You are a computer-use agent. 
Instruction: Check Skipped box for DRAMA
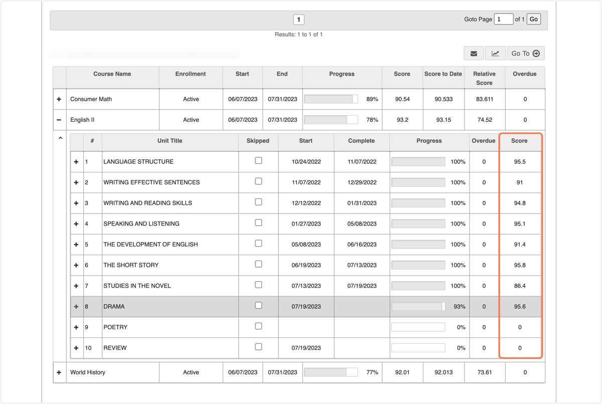(258, 305)
